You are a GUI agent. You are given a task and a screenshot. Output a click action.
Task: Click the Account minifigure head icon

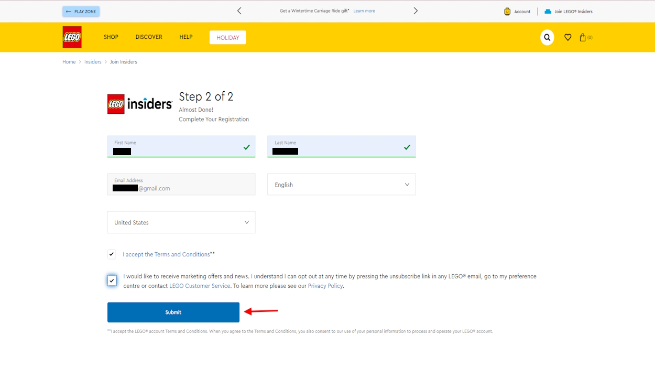point(507,12)
